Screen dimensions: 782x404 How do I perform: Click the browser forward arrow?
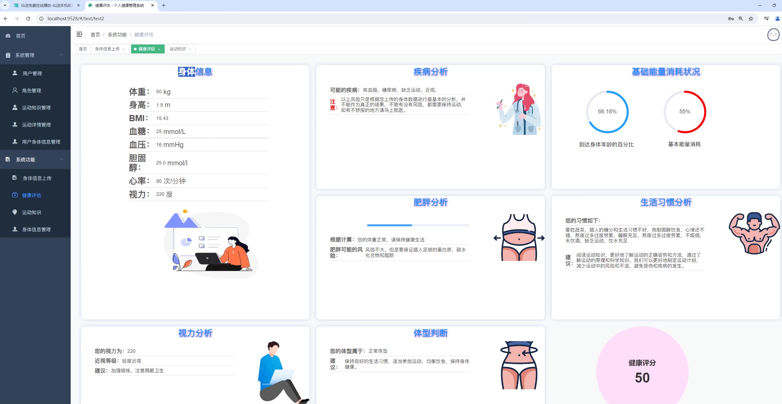(x=17, y=19)
